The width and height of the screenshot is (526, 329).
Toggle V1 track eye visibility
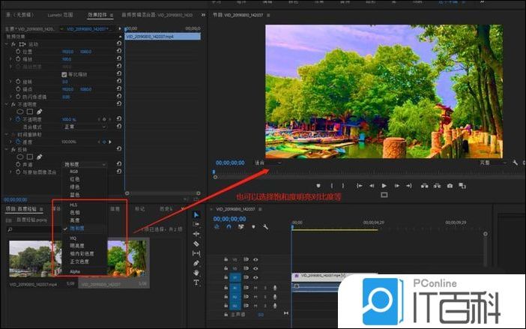pyautogui.click(x=256, y=277)
